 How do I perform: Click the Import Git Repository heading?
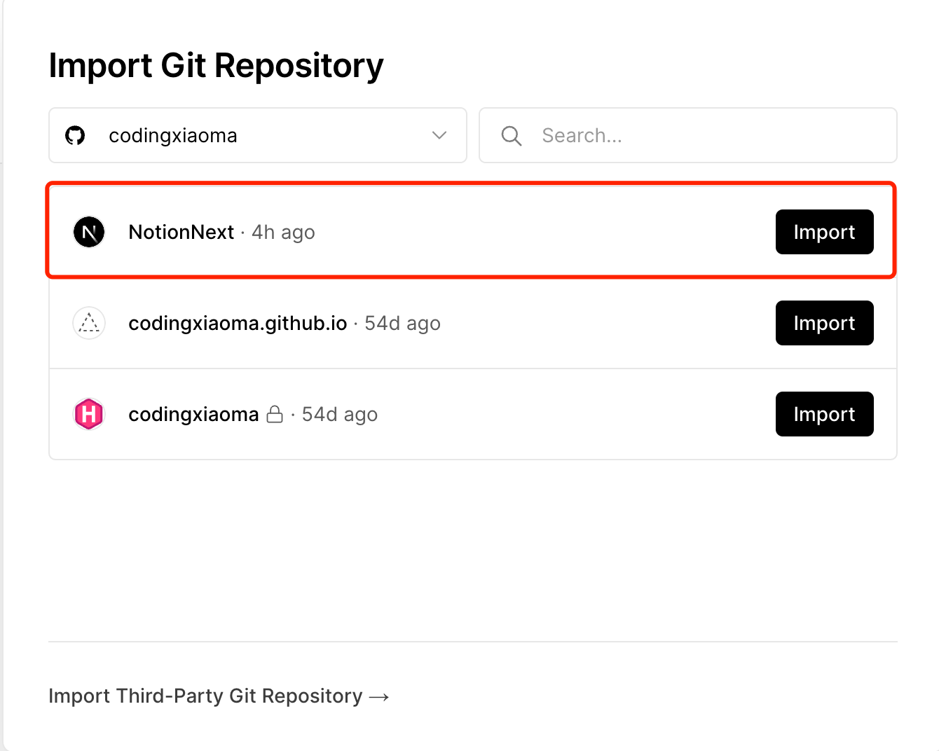216,66
